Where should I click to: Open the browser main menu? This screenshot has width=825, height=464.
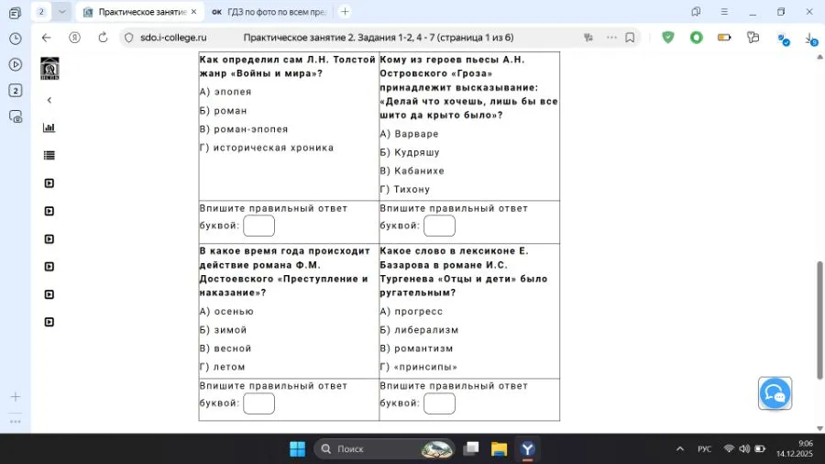click(724, 12)
